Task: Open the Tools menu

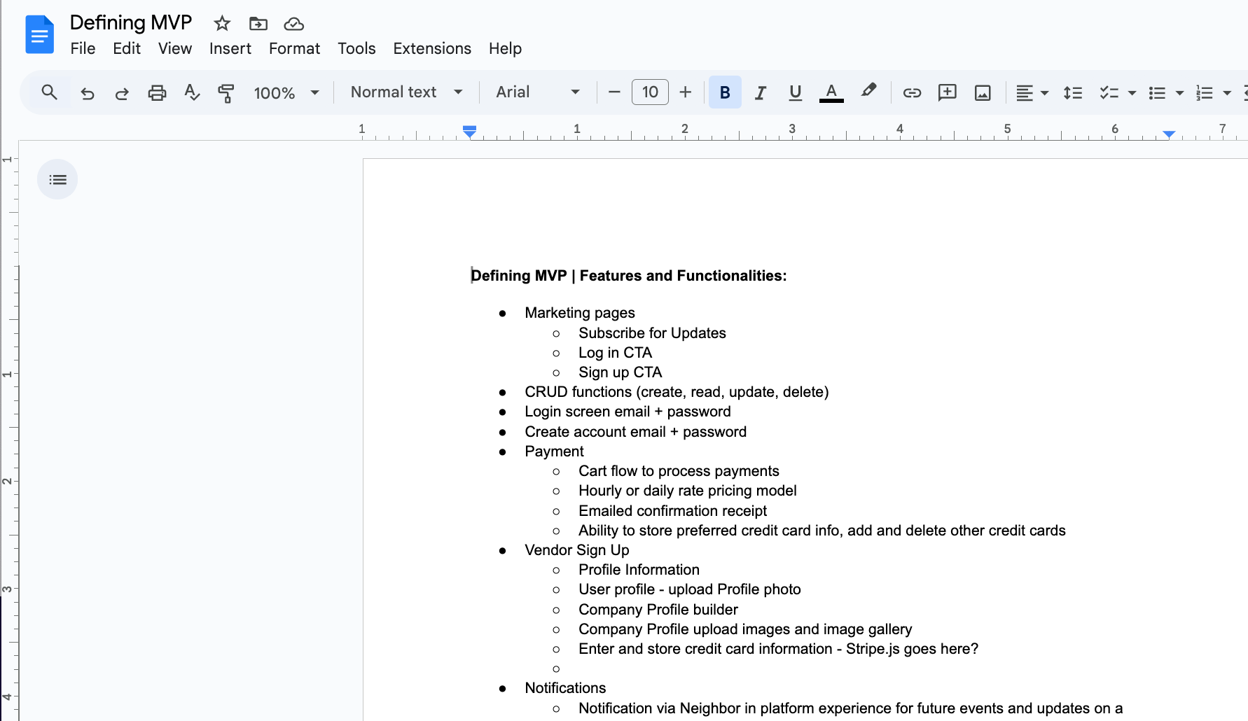Action: [356, 48]
